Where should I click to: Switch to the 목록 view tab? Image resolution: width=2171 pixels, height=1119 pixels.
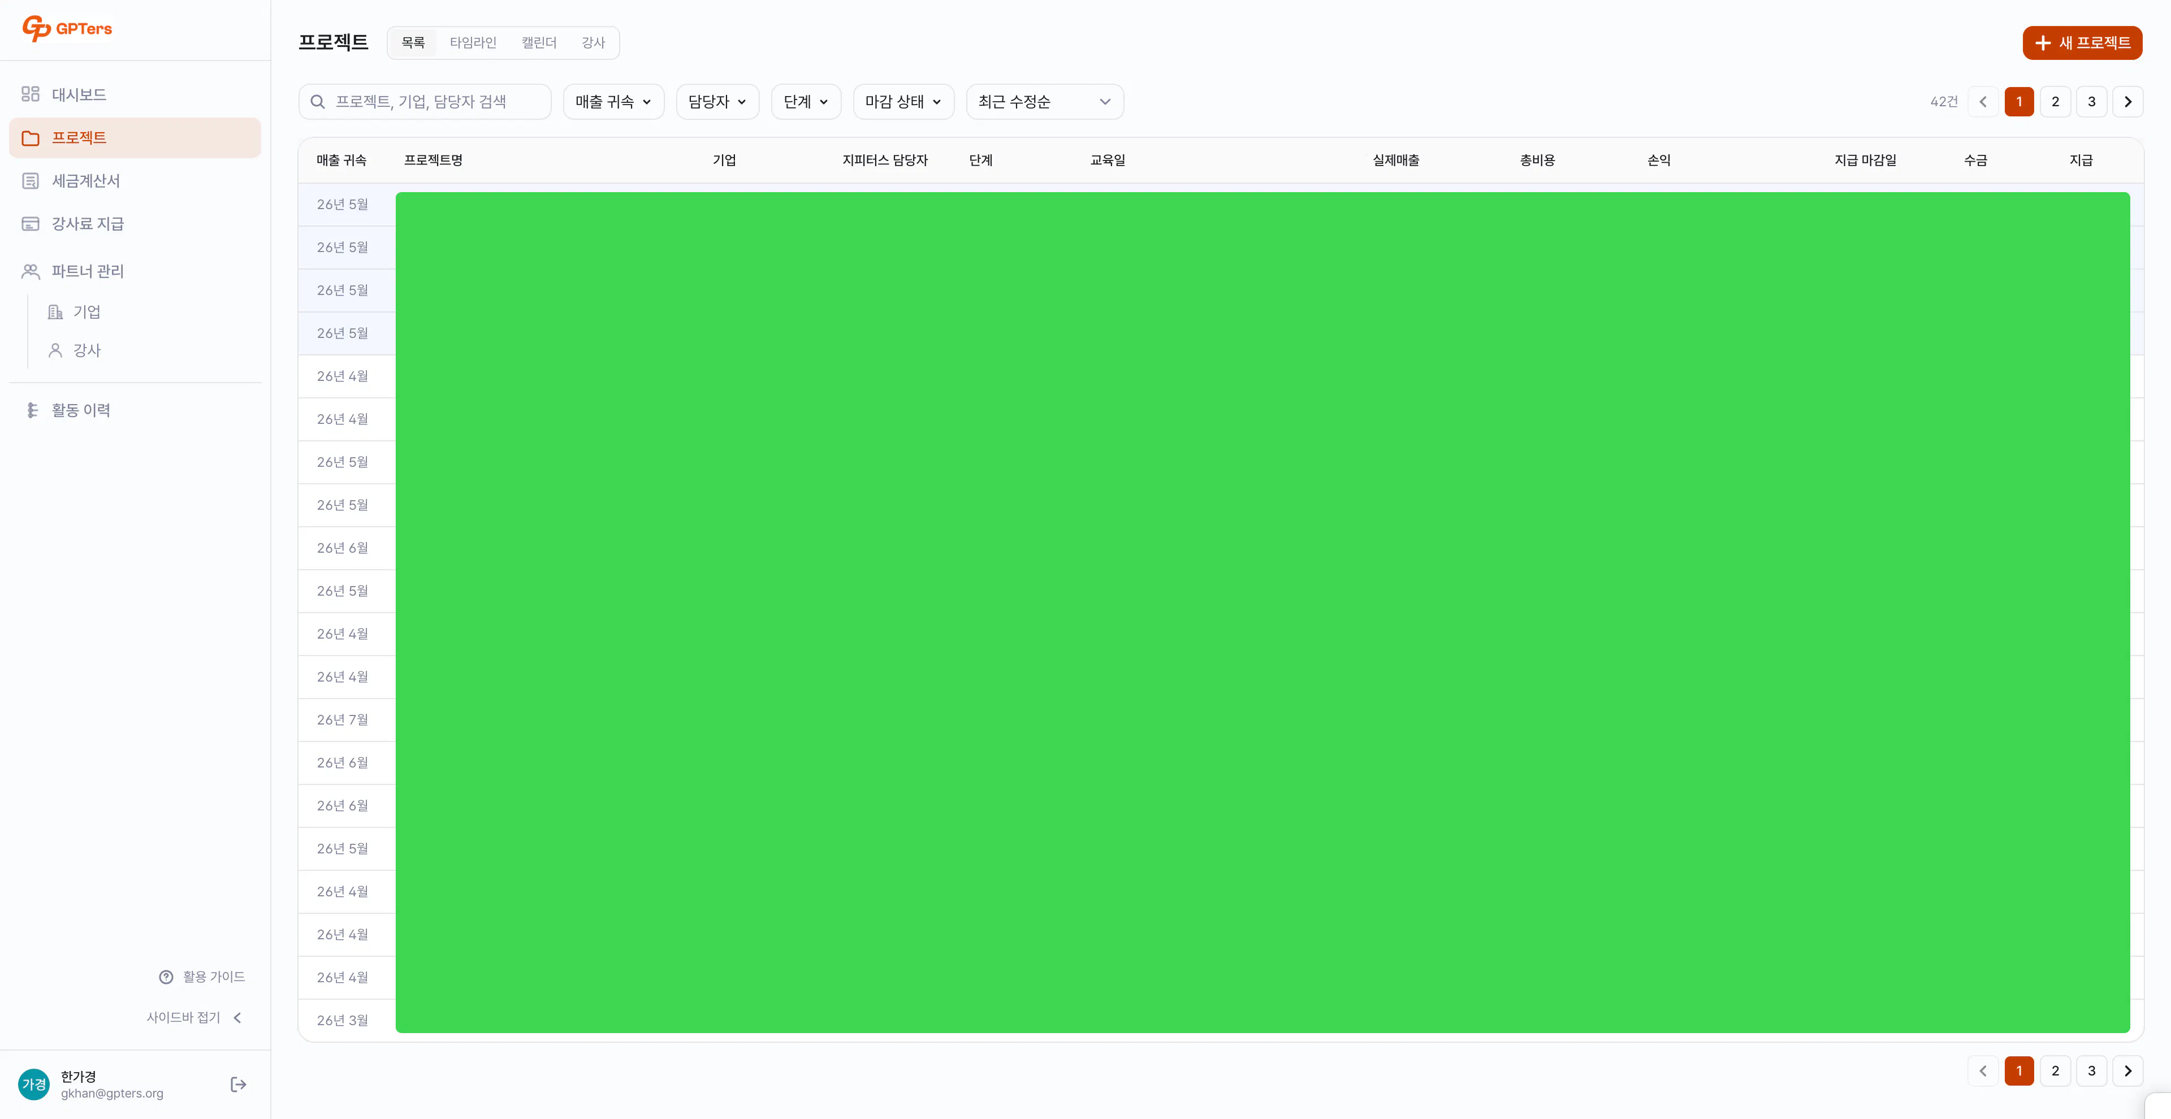pos(413,43)
